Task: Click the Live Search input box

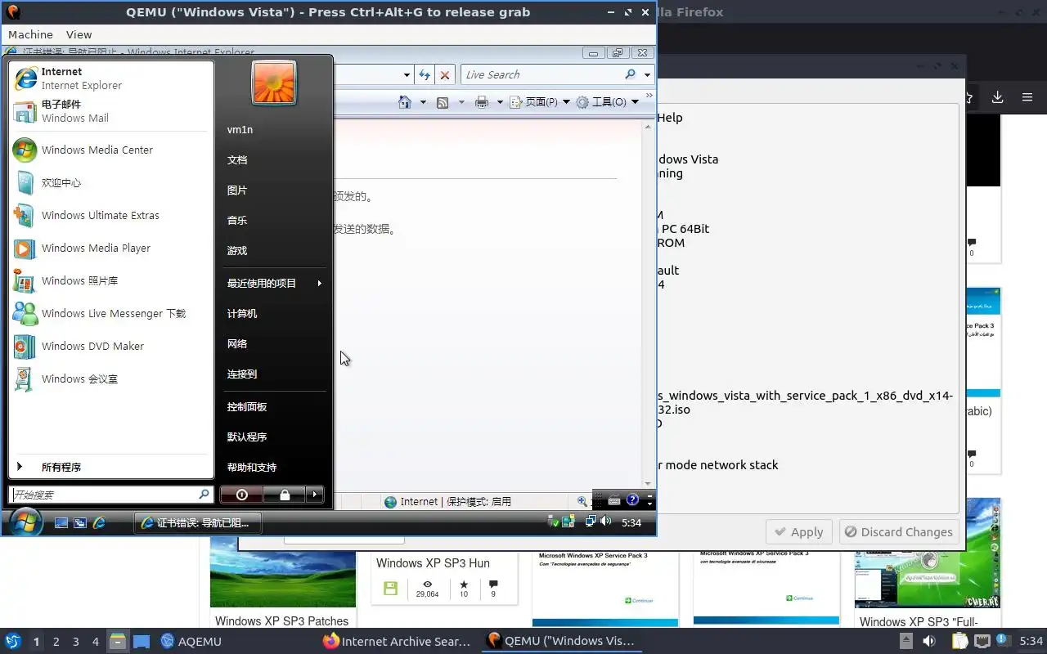Action: coord(541,74)
